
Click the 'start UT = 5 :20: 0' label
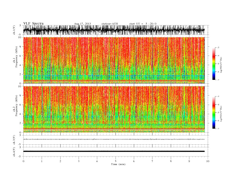(x=143, y=24)
